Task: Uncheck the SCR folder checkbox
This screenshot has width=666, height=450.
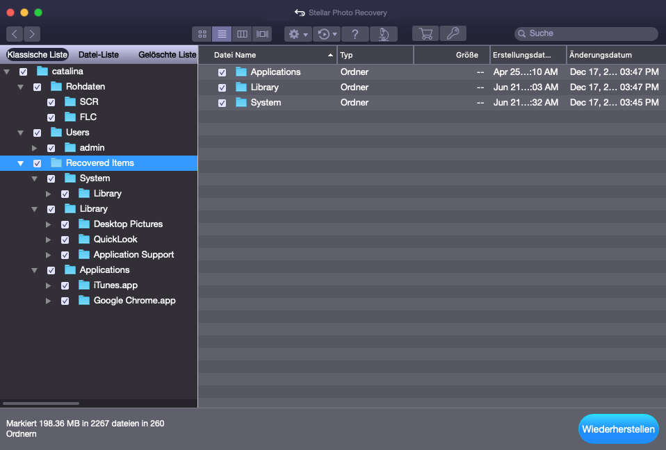Action: pyautogui.click(x=51, y=102)
